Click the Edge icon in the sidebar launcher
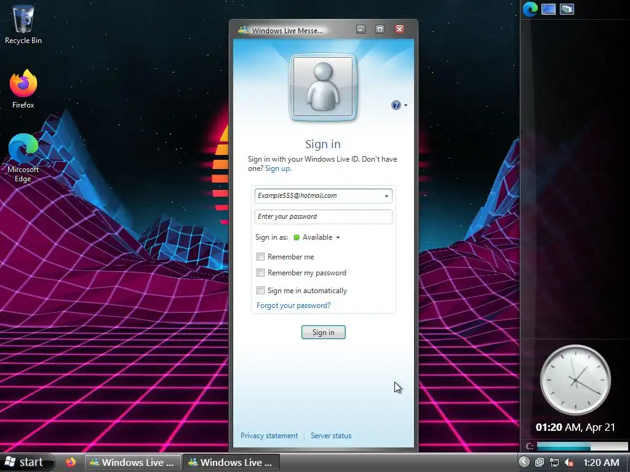Viewport: 630px width, 472px height. (x=530, y=9)
